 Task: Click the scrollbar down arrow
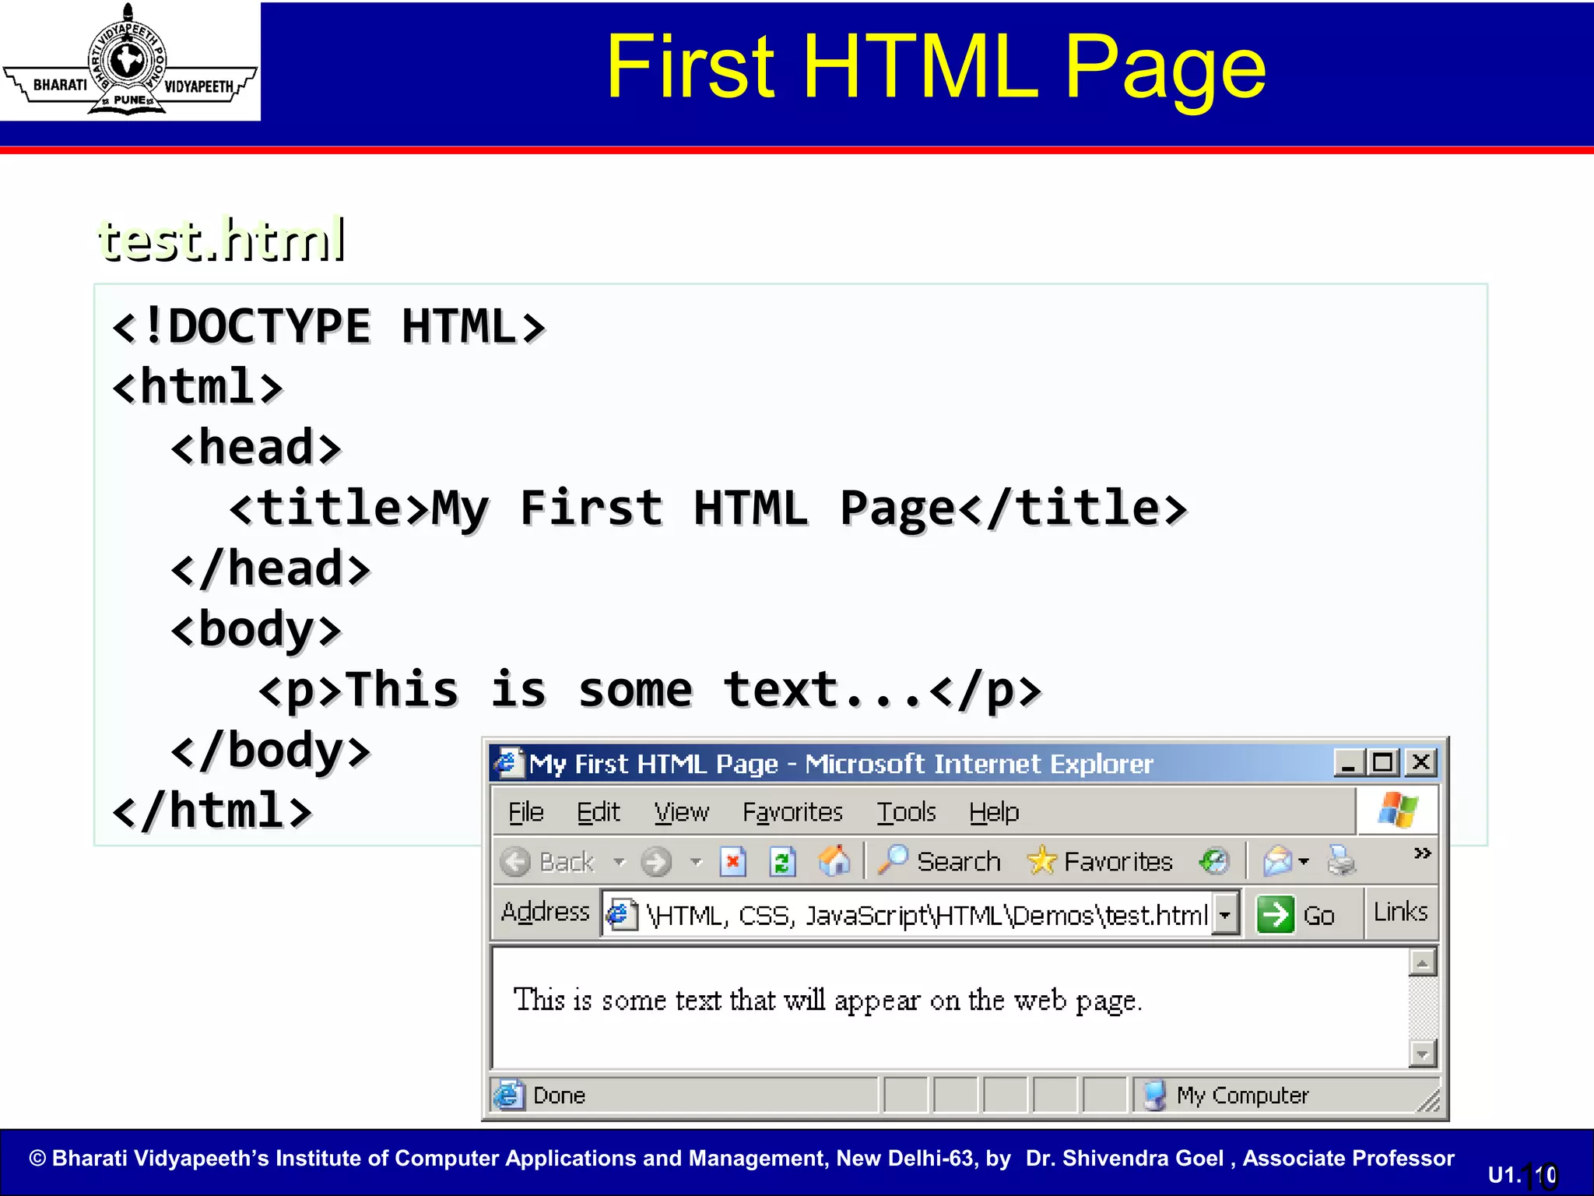(x=1422, y=1054)
